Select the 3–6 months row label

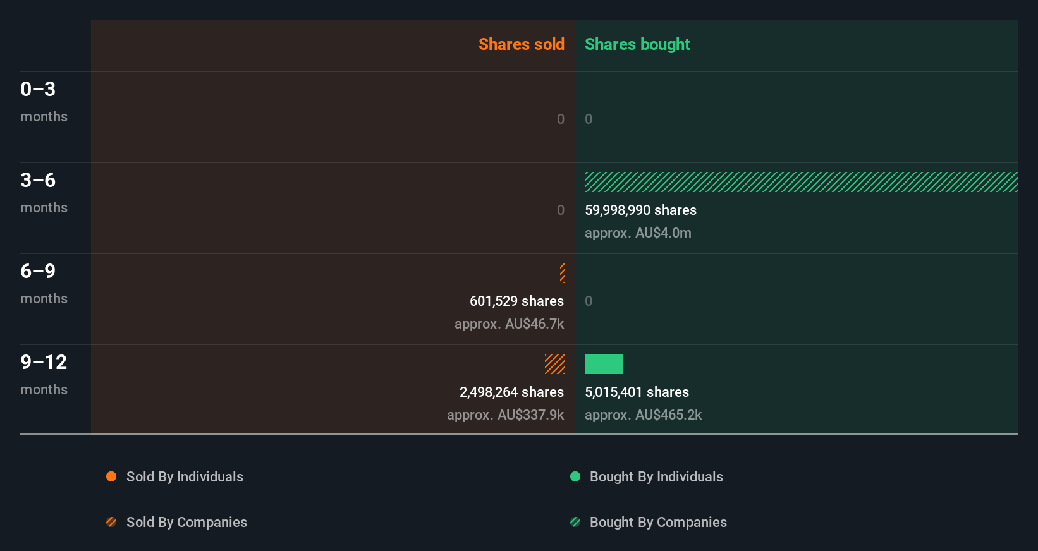pos(44,192)
